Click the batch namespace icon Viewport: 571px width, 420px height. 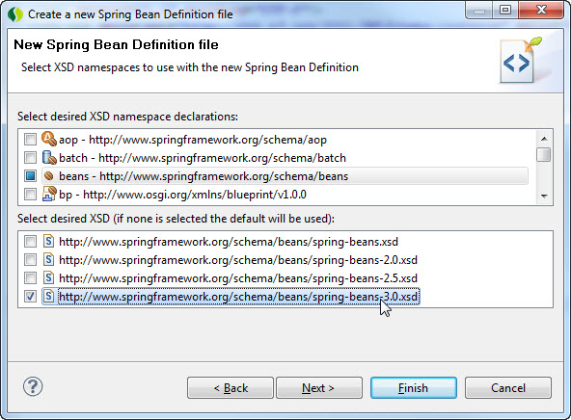click(49, 157)
